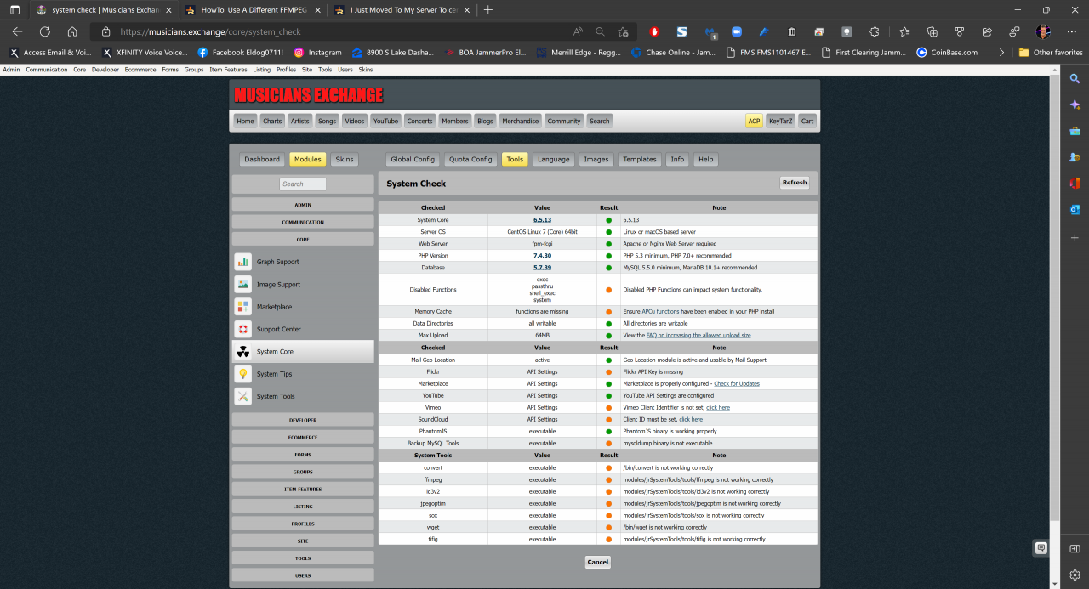Click the Graph Support module icon
1089x589 pixels.
click(x=243, y=262)
